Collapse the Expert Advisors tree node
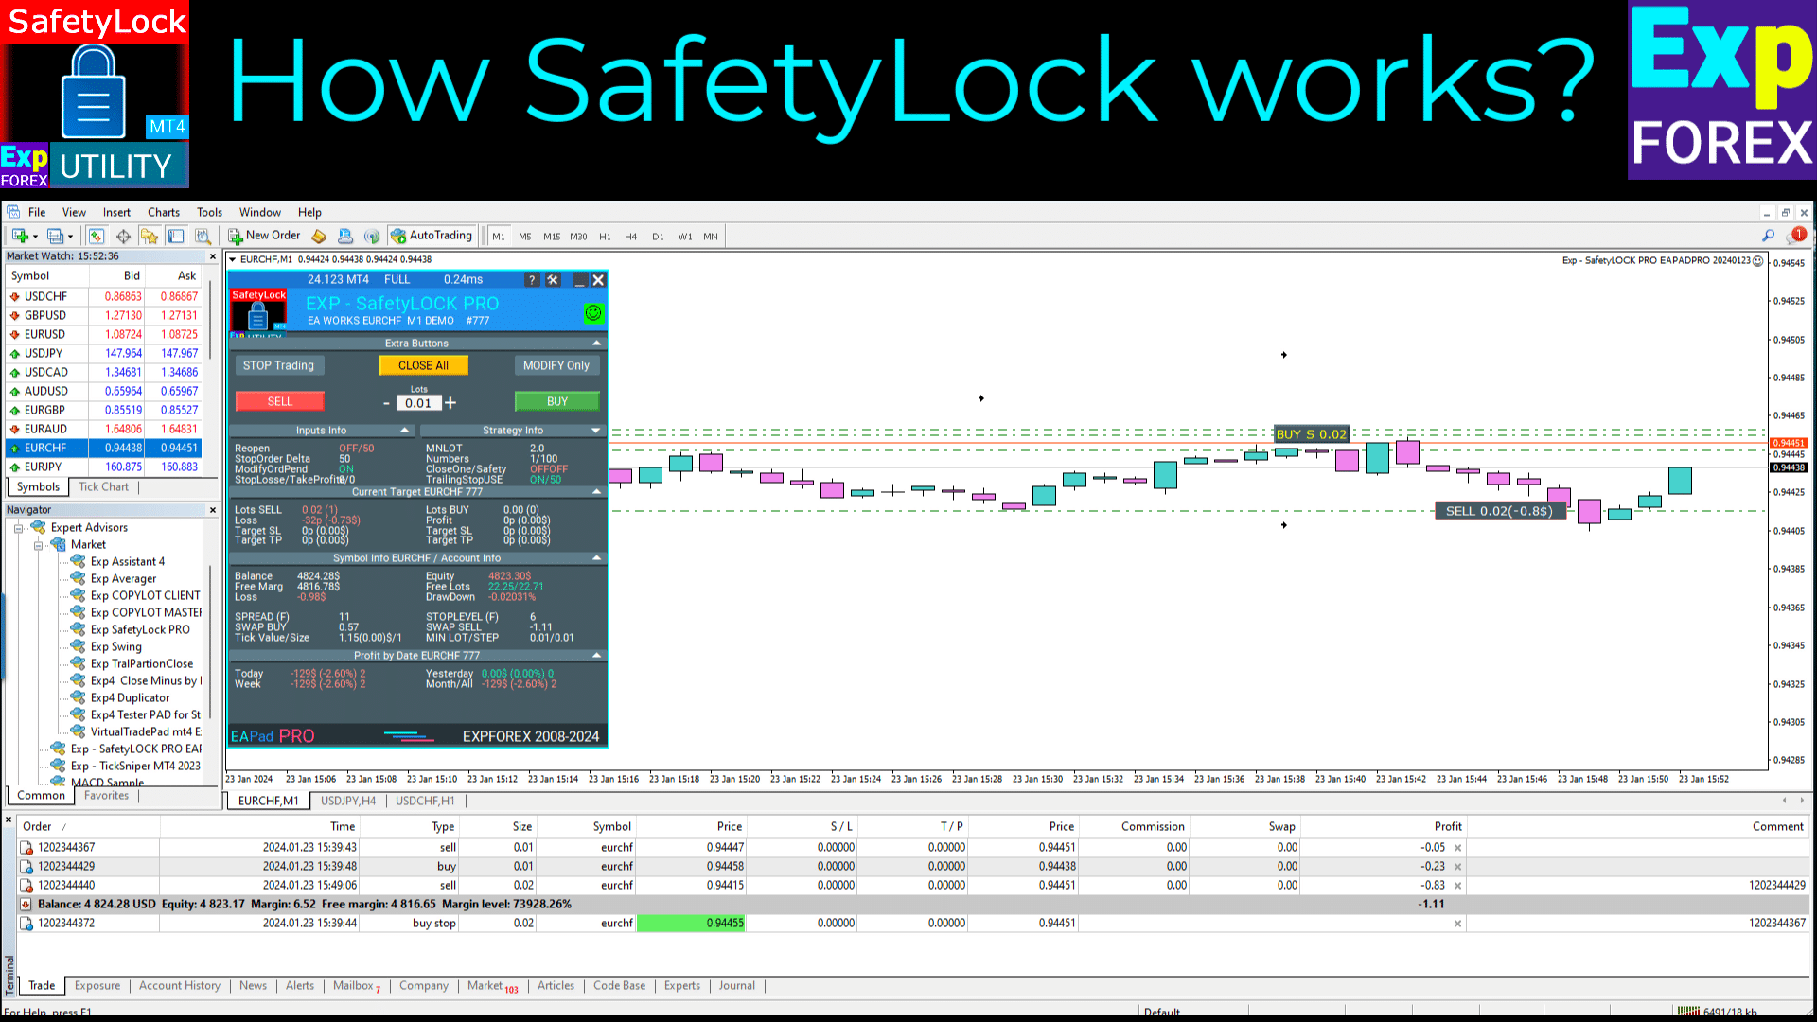Image resolution: width=1817 pixels, height=1022 pixels. tap(18, 528)
